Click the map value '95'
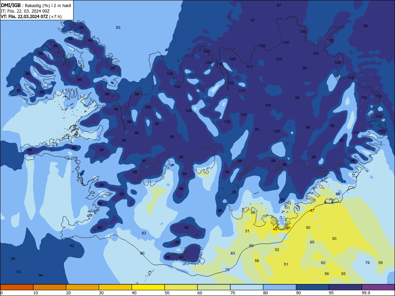This screenshot has width=395, height=296. click(x=234, y=192)
